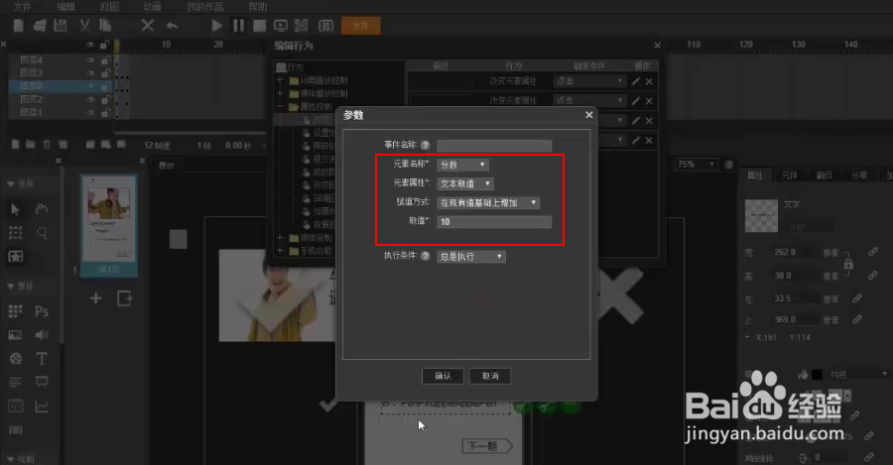Toggle visibility eye of 图层3
The height and width of the screenshot is (465, 893).
coord(90,72)
